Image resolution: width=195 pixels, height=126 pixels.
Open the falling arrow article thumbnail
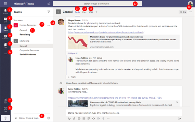pos(78,42)
